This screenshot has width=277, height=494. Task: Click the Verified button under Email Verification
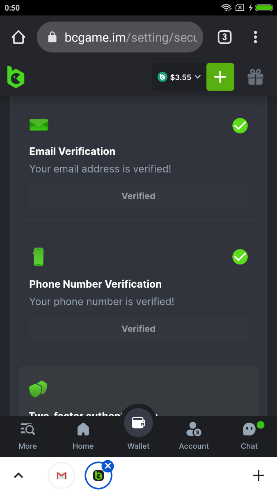(138, 196)
